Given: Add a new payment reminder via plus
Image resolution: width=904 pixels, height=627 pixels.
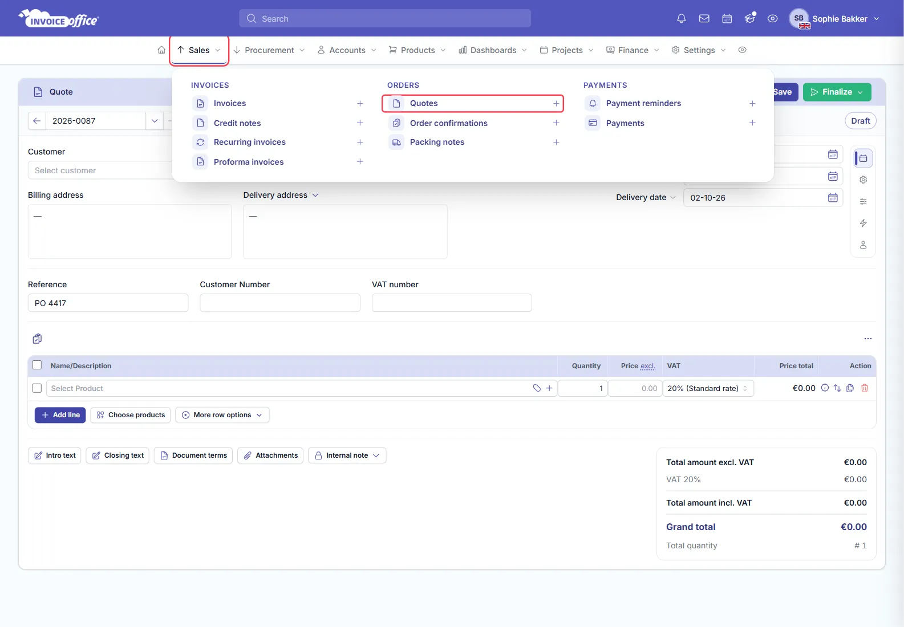Looking at the screenshot, I should pyautogui.click(x=752, y=103).
